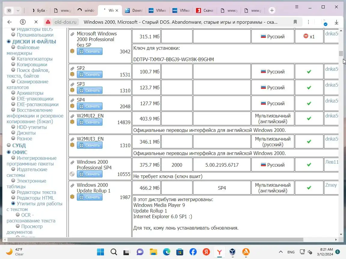346x259 pixels.
Task: Click the address bar old-dos.ru
Action: [x=65, y=22]
